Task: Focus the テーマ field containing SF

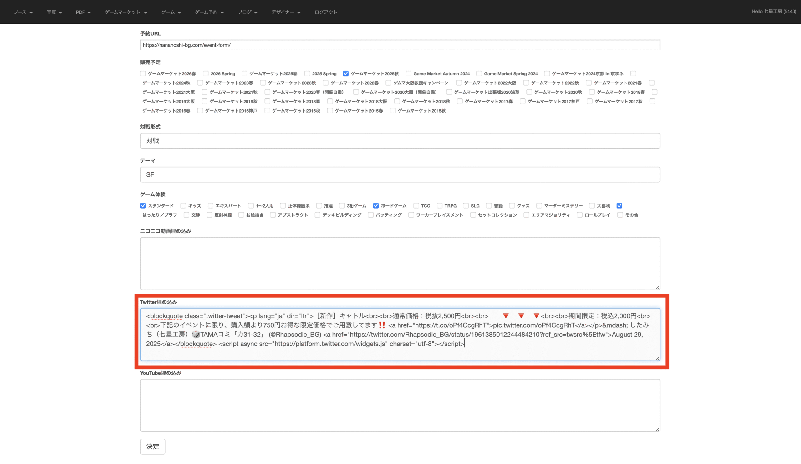Action: point(400,175)
